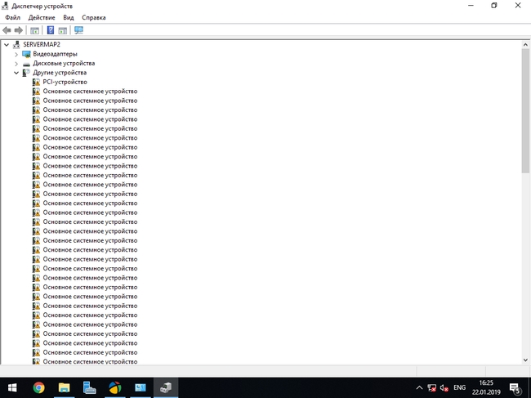This screenshot has height=398, width=531.
Task: Open the colorful ball app in taskbar
Action: click(115, 387)
